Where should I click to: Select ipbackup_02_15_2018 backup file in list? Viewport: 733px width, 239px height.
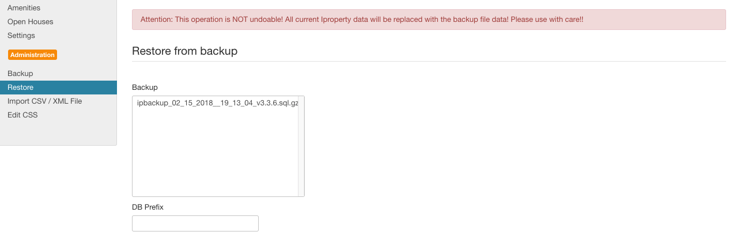click(x=217, y=103)
